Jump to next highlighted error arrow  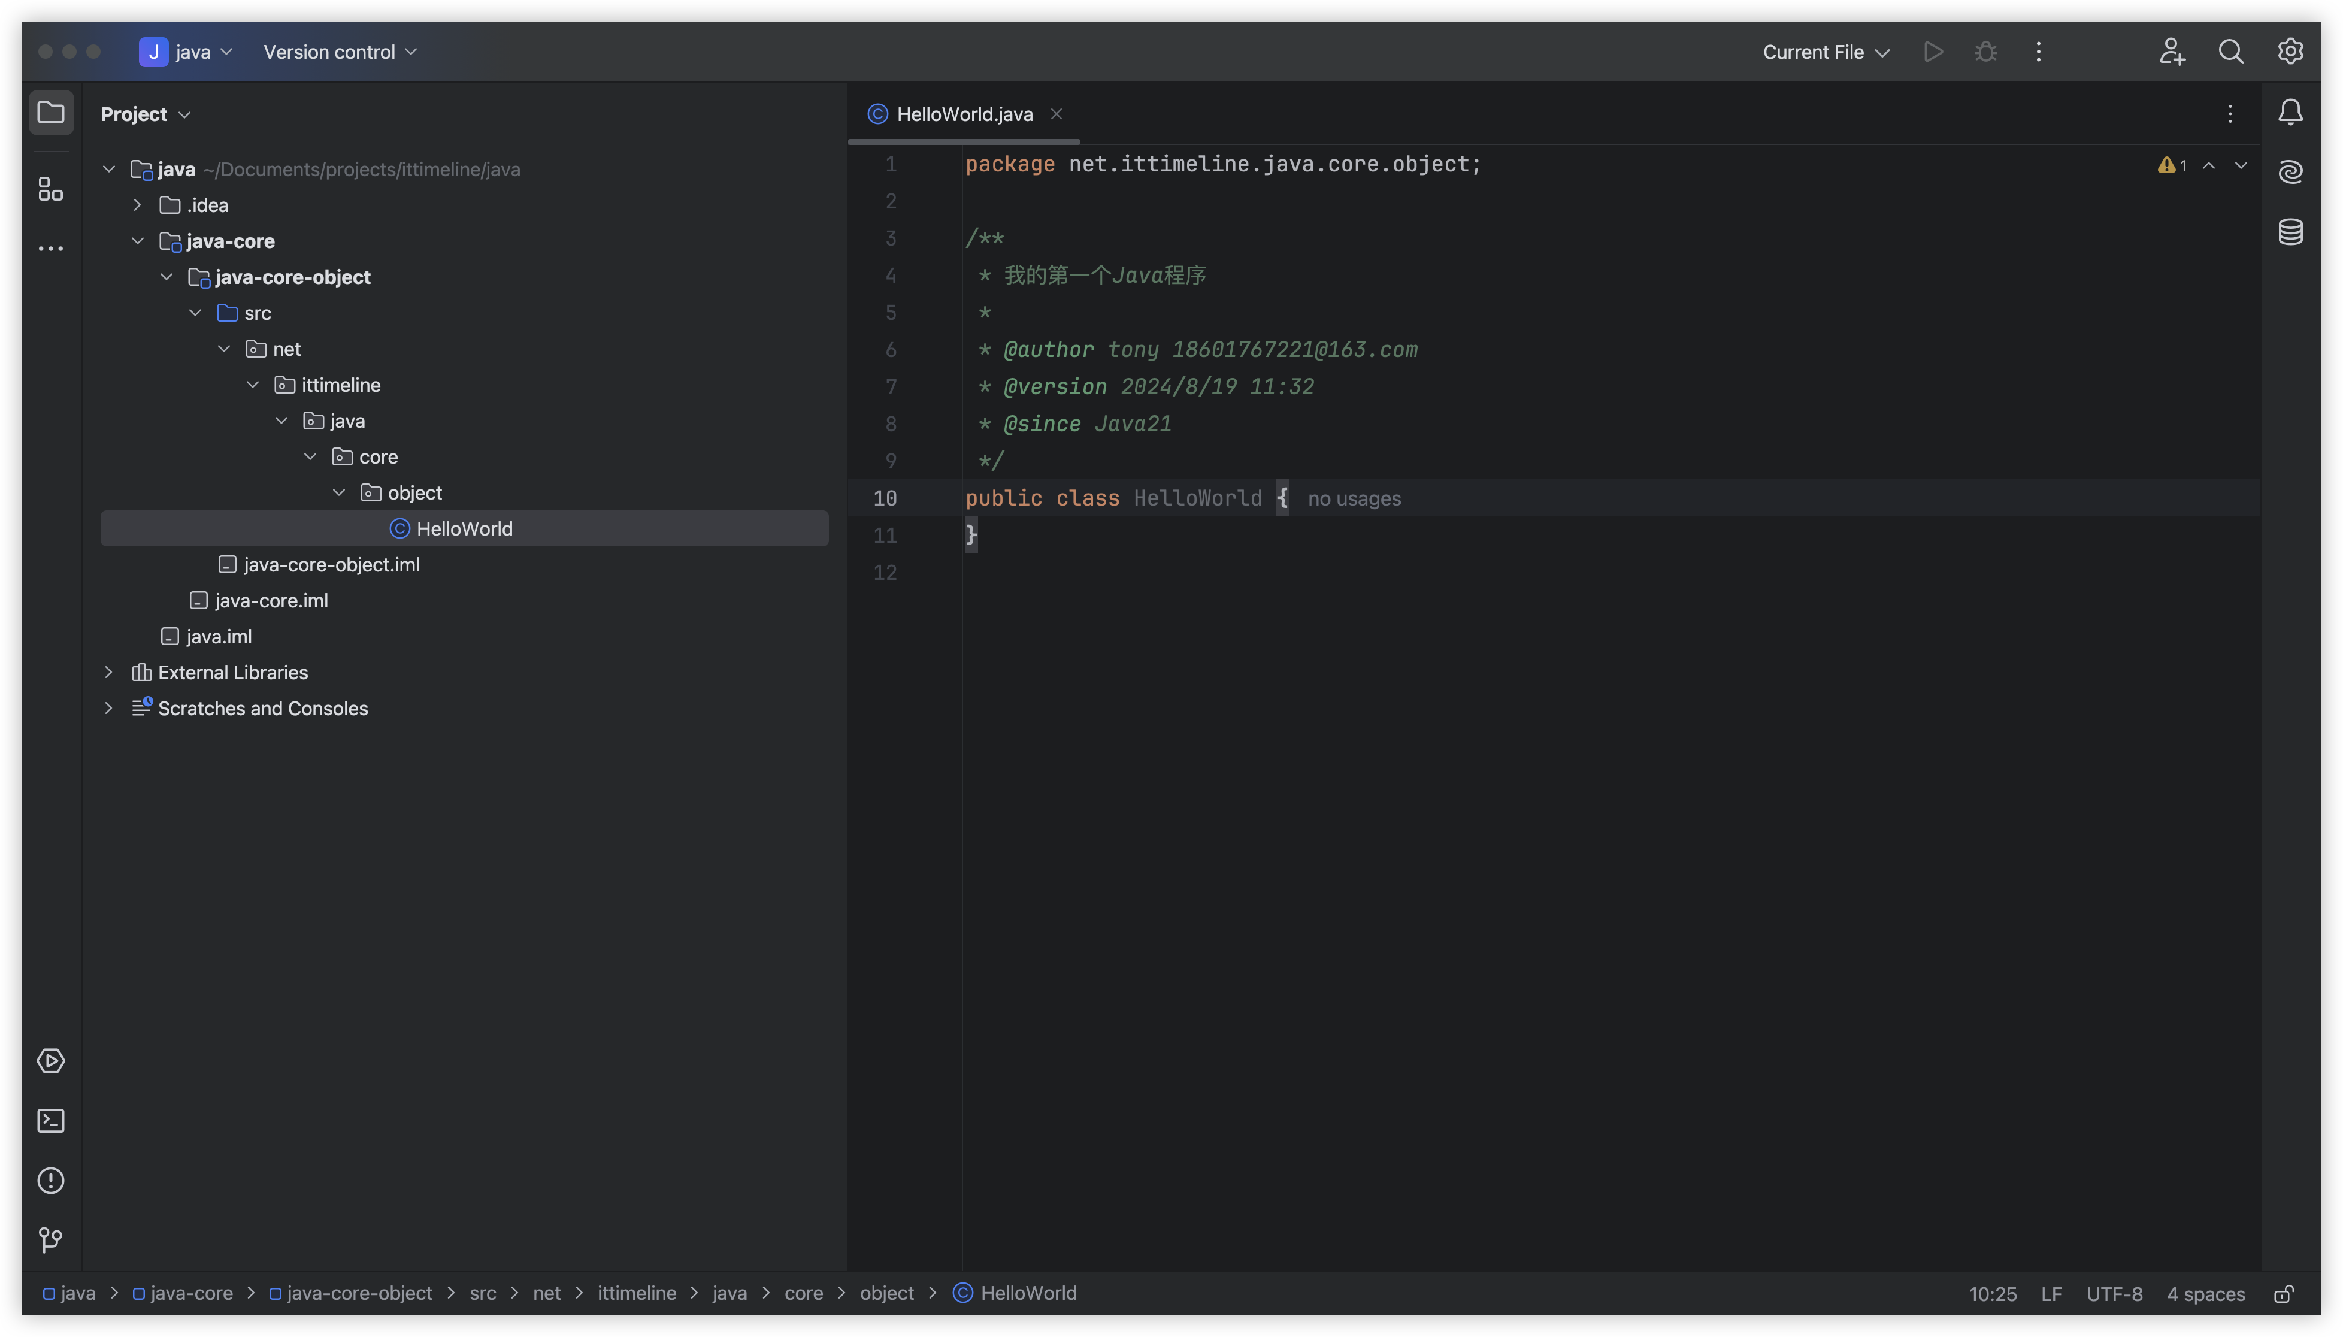pos(2240,165)
